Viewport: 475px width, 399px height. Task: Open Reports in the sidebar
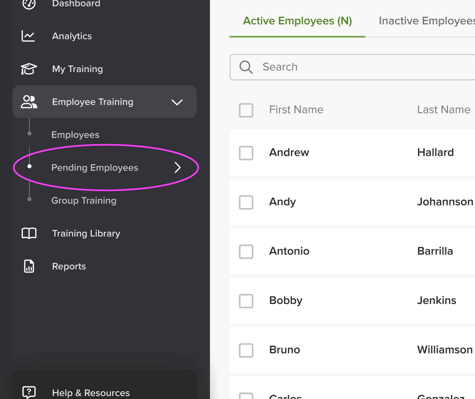tap(69, 266)
